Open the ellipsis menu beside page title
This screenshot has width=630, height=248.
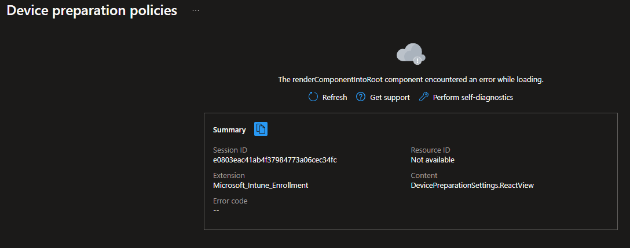coord(196,10)
